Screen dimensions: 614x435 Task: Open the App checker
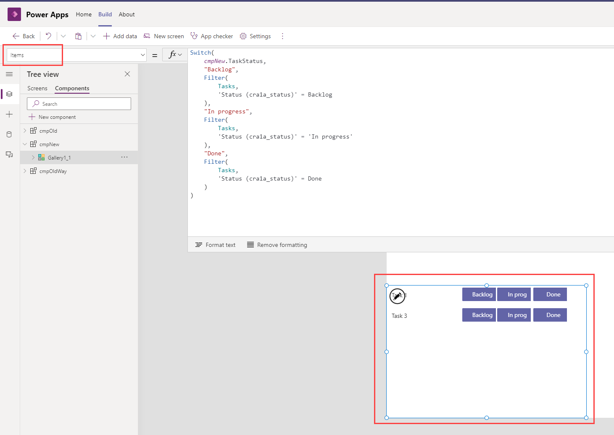211,36
